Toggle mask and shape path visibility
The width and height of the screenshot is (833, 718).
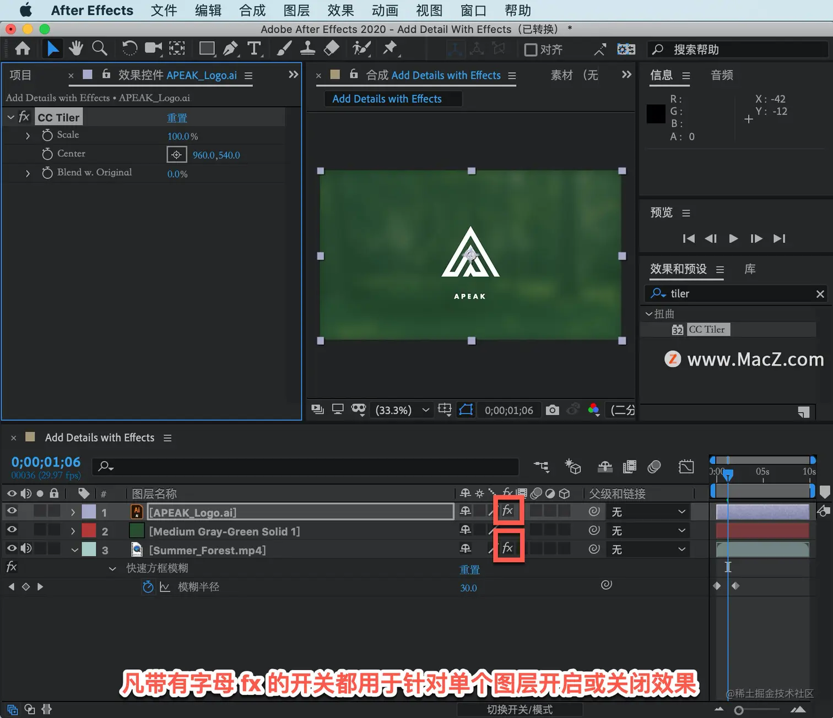click(466, 410)
